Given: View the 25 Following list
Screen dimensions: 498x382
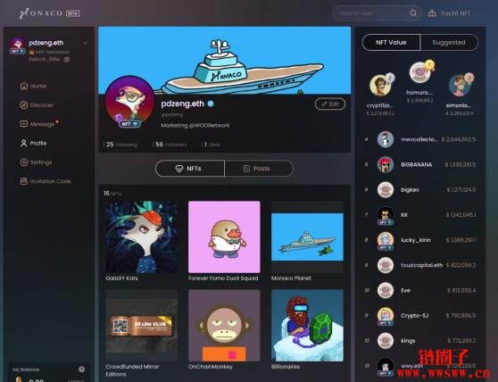Looking at the screenshot, I should [x=121, y=145].
